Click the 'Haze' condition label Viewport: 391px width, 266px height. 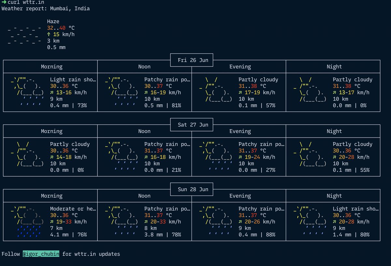[53, 22]
